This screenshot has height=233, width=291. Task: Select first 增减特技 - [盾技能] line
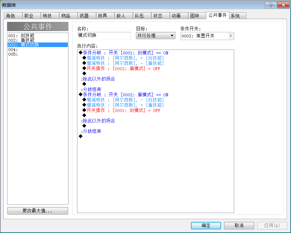[x=123, y=63]
